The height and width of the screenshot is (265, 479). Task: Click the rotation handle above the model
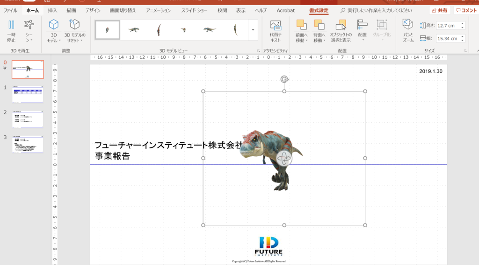pyautogui.click(x=284, y=79)
